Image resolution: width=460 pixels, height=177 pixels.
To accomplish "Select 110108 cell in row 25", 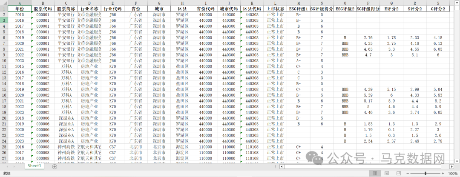I will coord(252,147).
